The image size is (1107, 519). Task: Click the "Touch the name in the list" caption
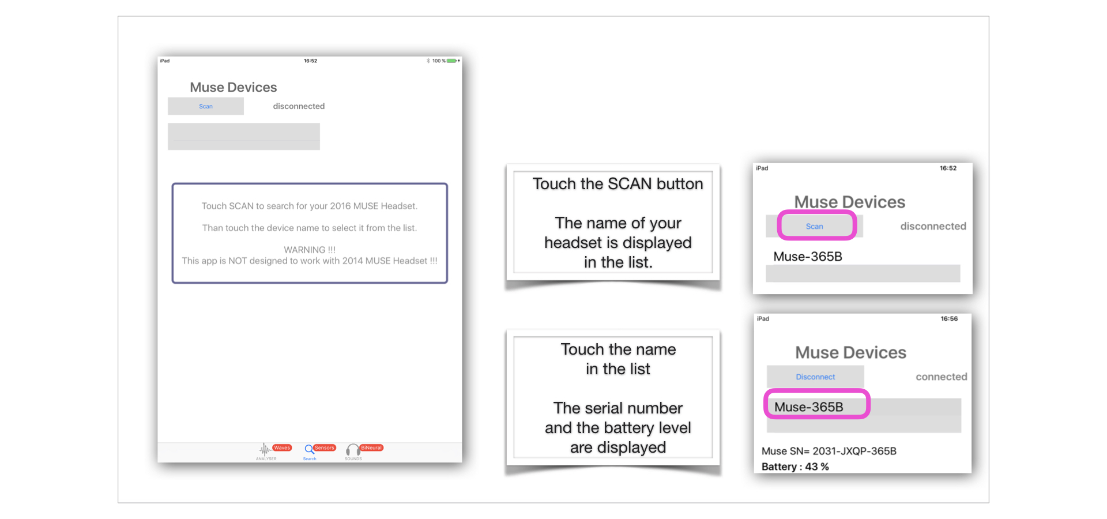coord(618,359)
